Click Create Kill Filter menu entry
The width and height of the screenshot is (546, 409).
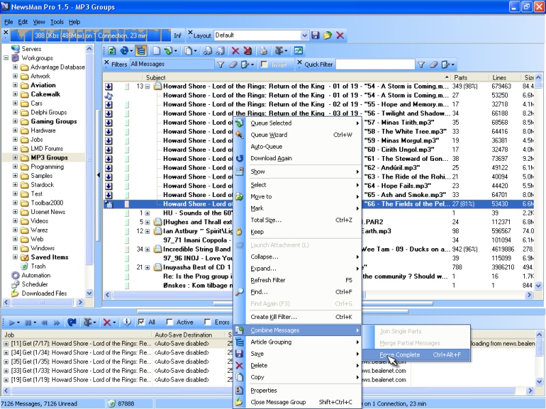coord(298,317)
